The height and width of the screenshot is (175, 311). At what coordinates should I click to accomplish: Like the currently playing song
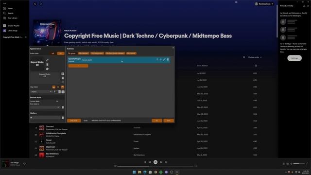(x=24, y=164)
